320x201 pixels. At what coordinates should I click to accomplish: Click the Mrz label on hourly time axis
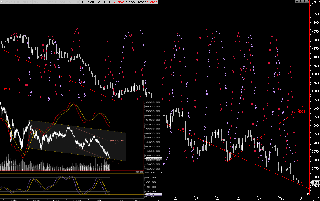pyautogui.click(x=281, y=198)
